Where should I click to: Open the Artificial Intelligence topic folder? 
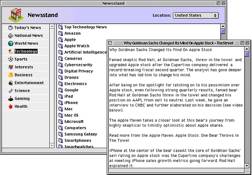pyautogui.click(x=85, y=52)
